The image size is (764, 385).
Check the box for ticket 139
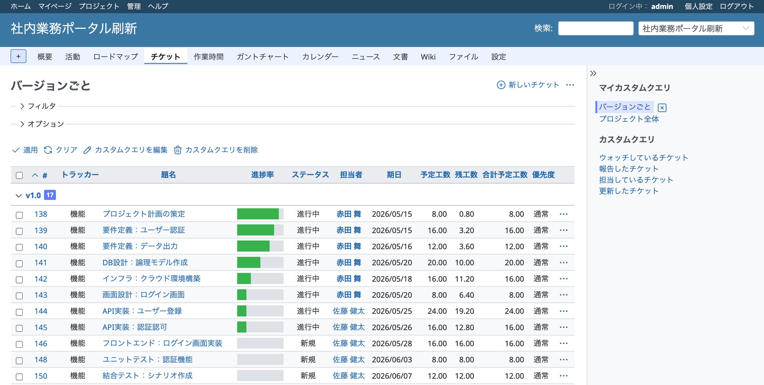point(19,231)
